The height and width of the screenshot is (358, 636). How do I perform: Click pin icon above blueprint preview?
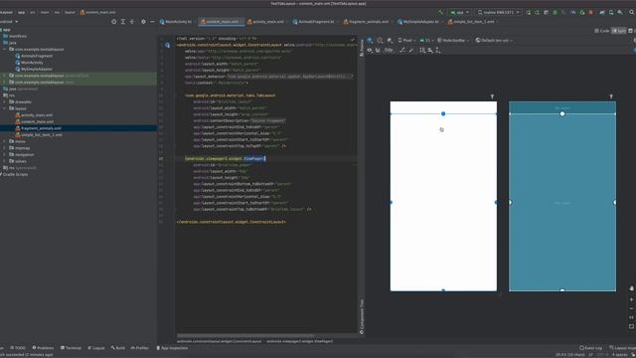point(611,96)
